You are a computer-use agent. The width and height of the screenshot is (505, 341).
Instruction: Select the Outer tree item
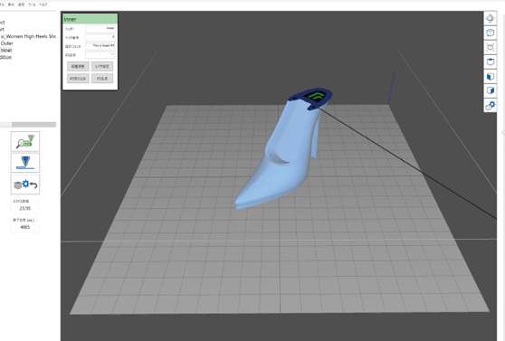point(6,43)
